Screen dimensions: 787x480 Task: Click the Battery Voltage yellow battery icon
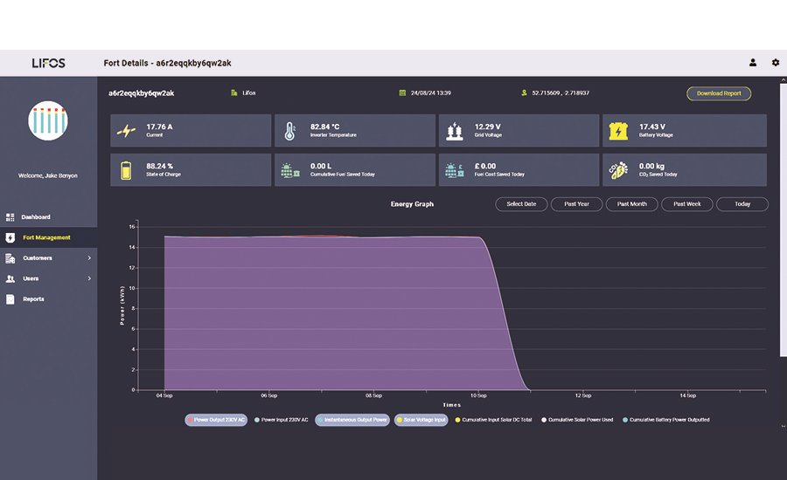[x=618, y=131]
